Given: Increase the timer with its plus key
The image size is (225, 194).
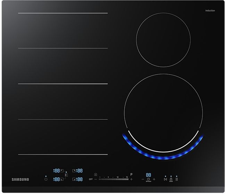Looking at the screenshot, I should coord(154,179).
